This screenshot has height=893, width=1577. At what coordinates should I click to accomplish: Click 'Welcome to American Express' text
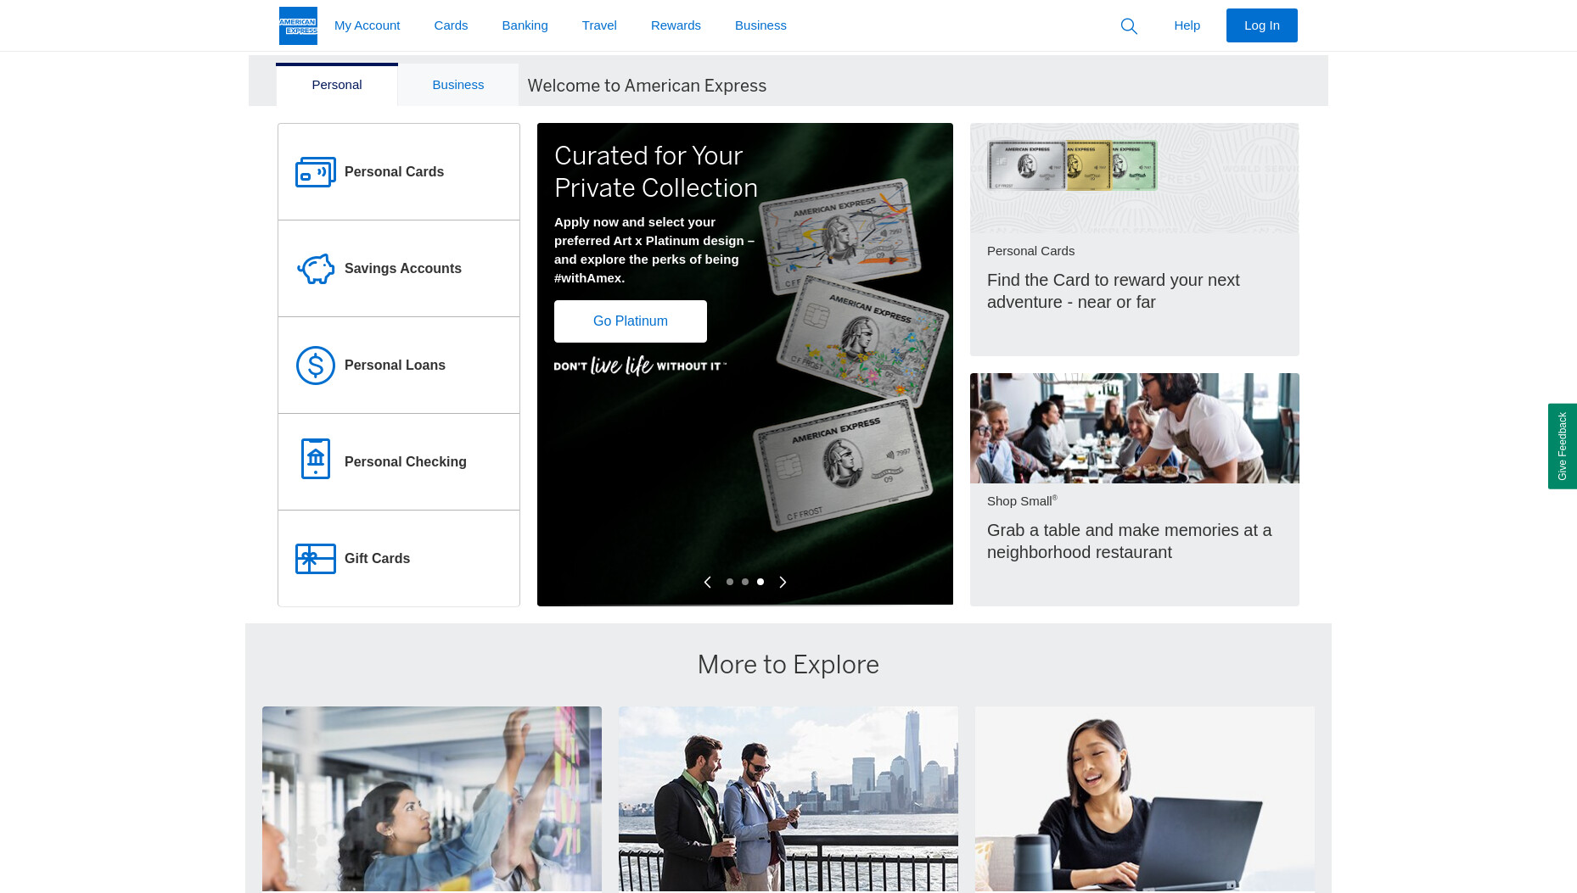[x=647, y=86]
